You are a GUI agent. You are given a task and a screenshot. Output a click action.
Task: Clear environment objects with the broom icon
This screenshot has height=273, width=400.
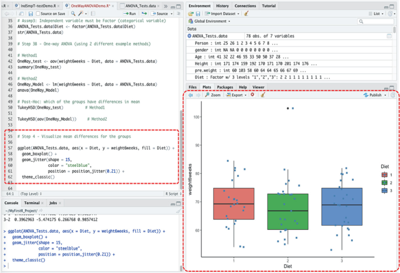click(246, 13)
